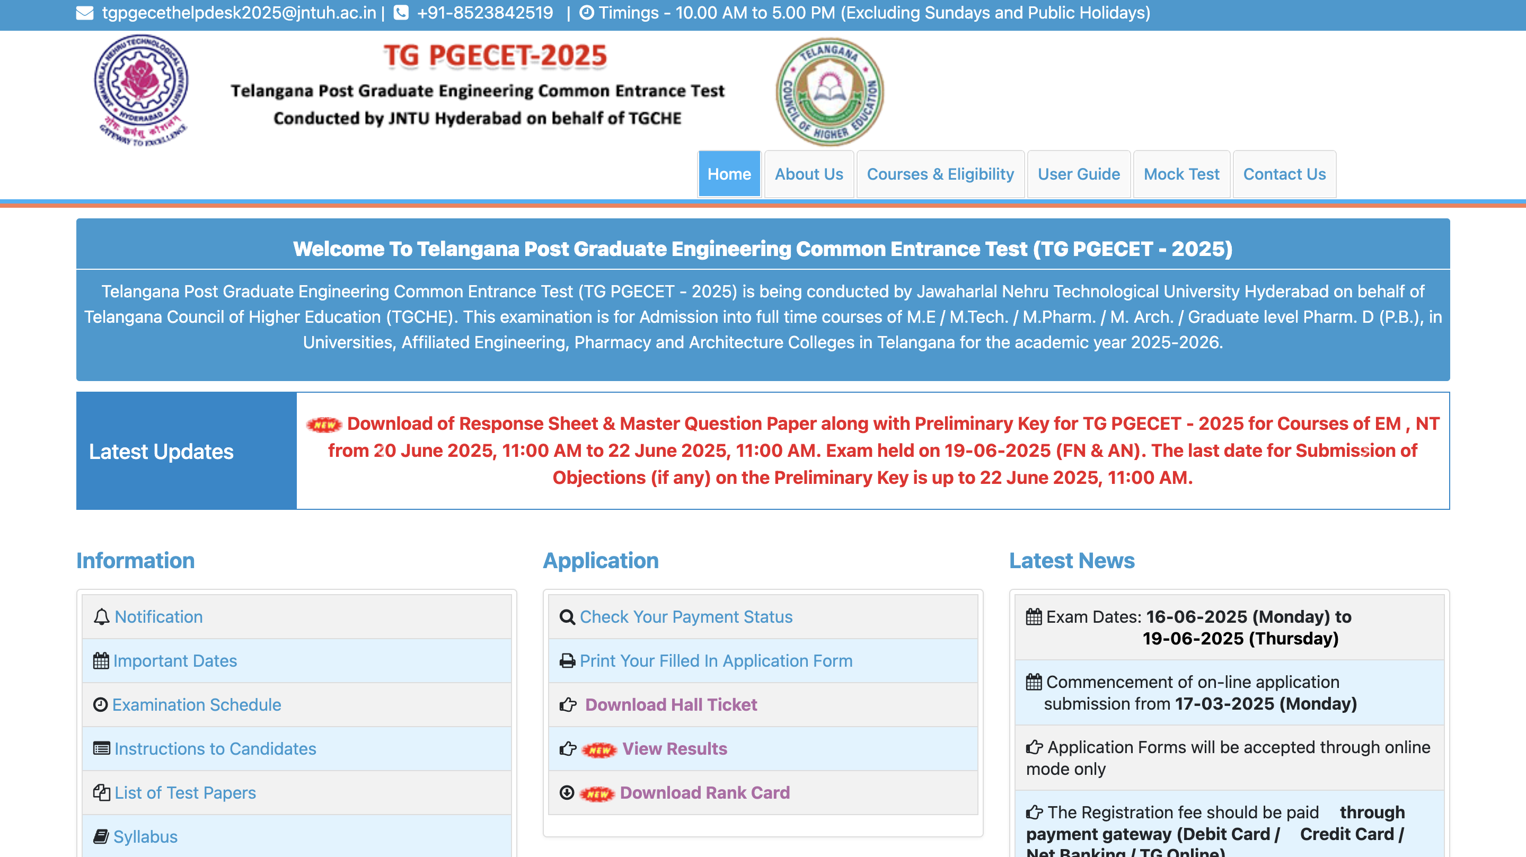Screen dimensions: 1526x857
Task: Click the list icon beside Instructions to Candidates
Action: (x=101, y=748)
